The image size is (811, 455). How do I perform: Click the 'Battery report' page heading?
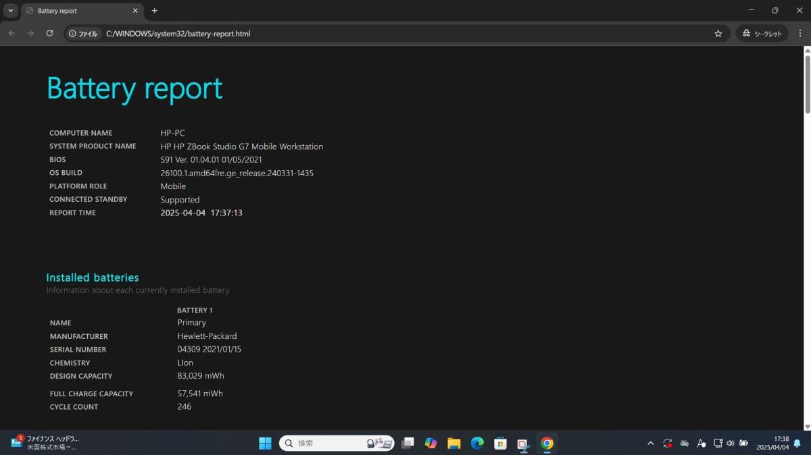tap(134, 88)
